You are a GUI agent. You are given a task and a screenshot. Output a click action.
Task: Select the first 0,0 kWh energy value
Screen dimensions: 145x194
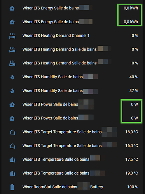pyautogui.click(x=131, y=8)
